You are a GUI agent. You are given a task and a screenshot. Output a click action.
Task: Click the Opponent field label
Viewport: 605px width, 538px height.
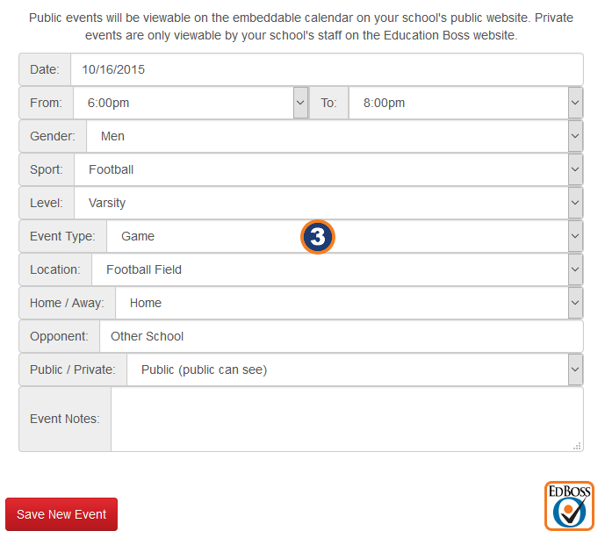pos(59,336)
